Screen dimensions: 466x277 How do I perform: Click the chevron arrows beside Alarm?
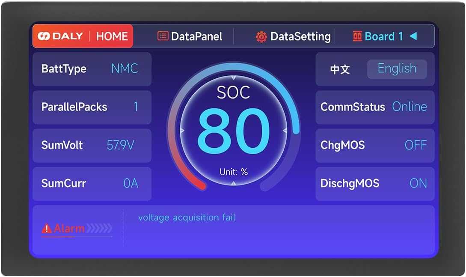tap(99, 228)
